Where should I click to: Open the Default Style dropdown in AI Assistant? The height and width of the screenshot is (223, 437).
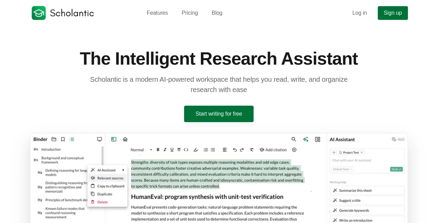tap(342, 169)
